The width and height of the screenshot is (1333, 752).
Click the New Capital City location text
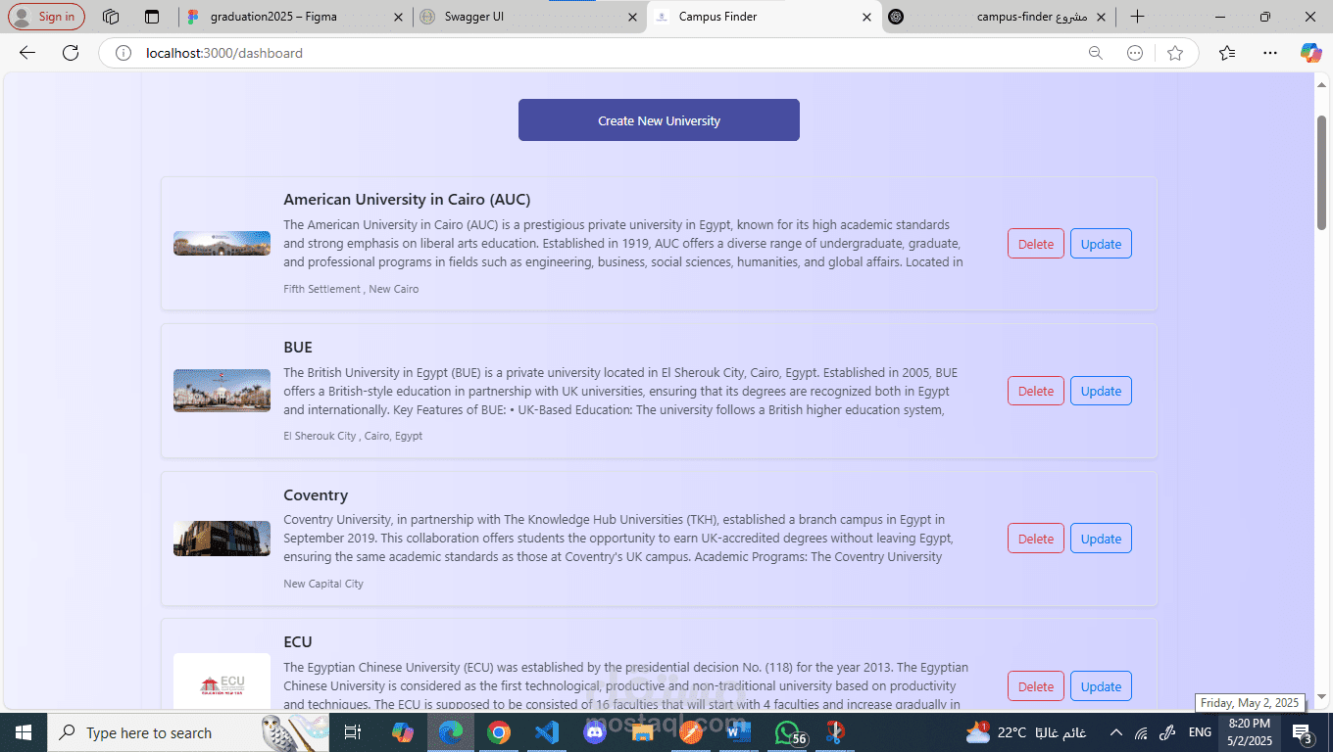[323, 584]
